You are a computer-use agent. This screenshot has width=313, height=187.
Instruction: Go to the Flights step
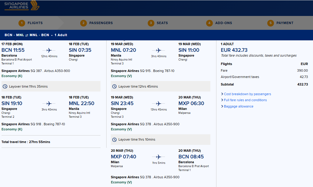point(31,23)
